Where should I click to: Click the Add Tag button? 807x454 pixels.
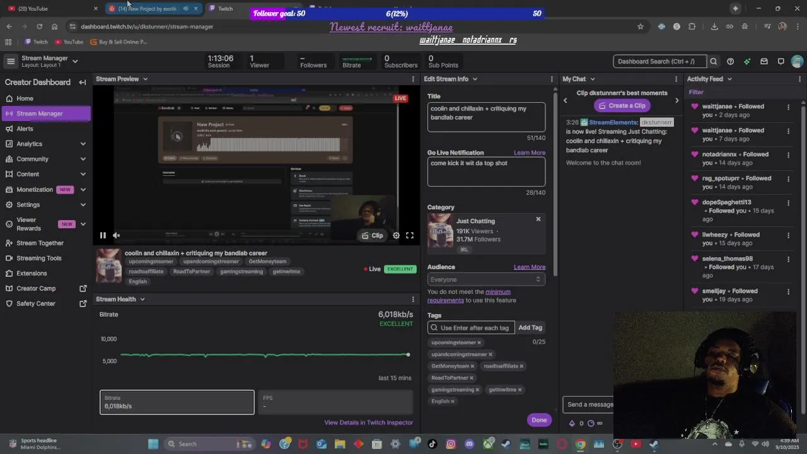[x=530, y=328]
